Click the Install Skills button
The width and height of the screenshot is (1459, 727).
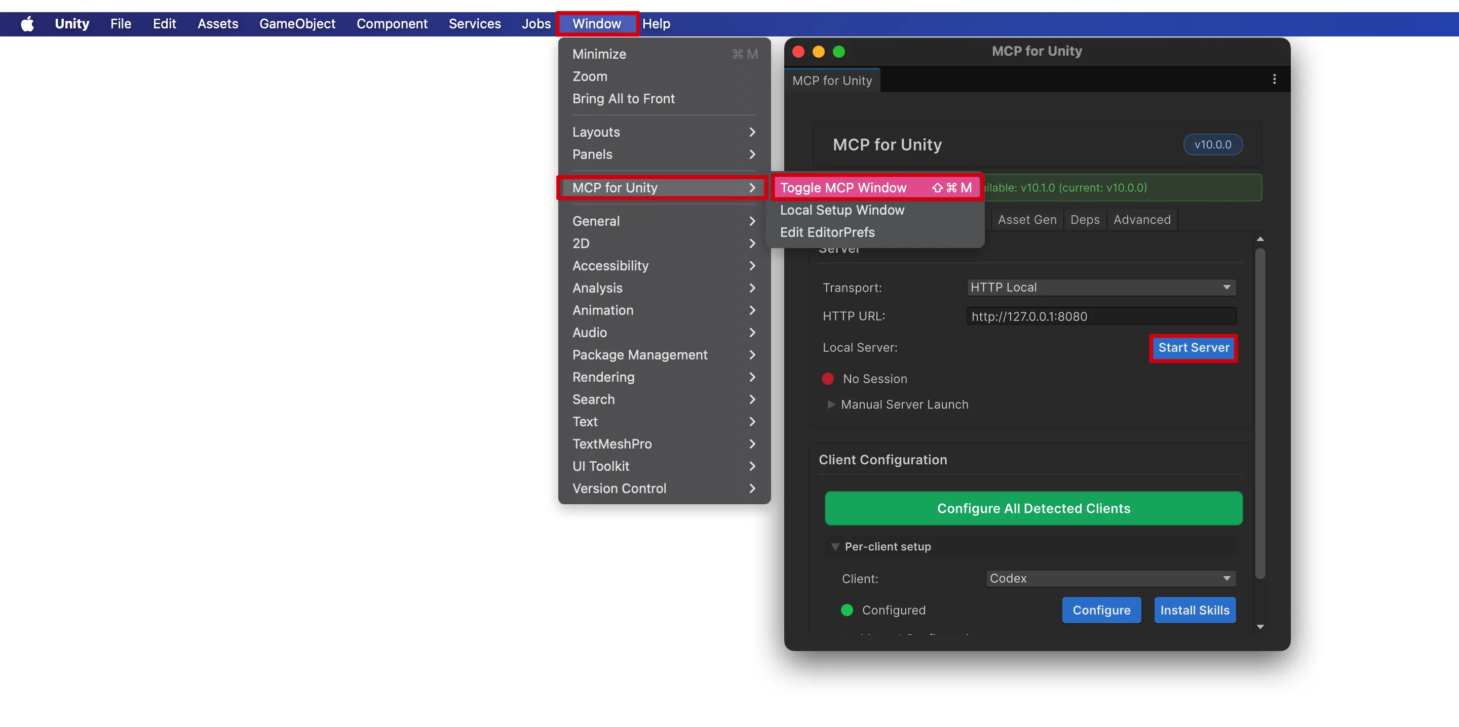coord(1195,611)
